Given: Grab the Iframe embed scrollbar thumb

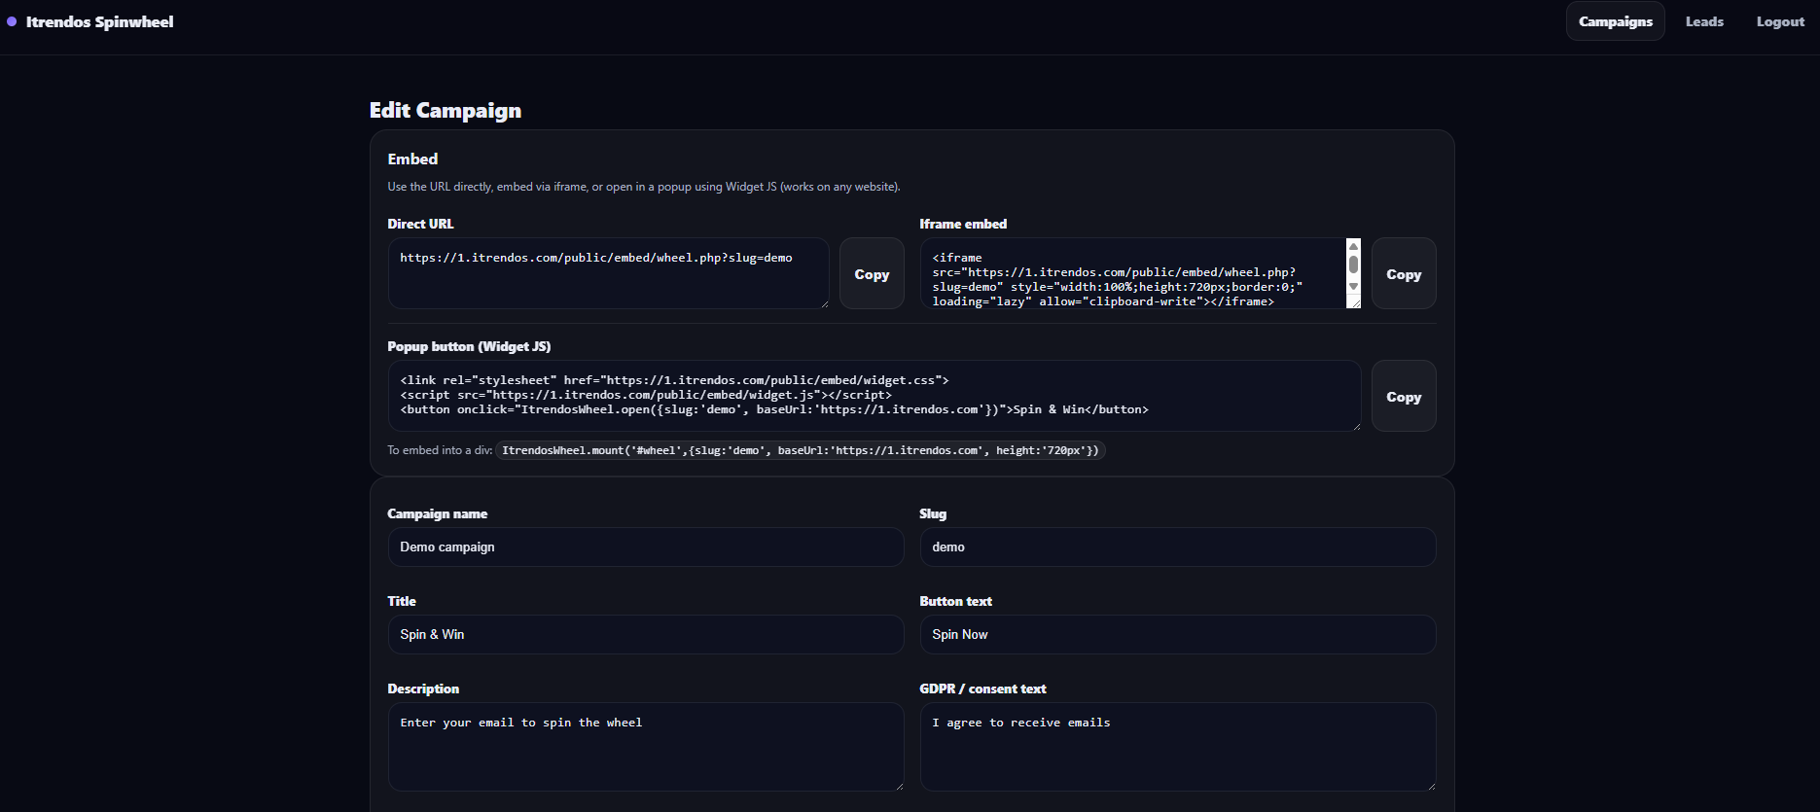Looking at the screenshot, I should [x=1353, y=265].
